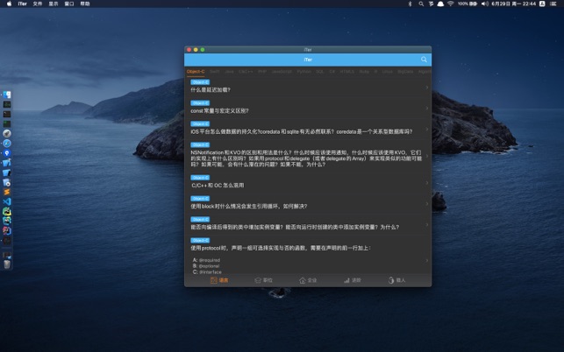The image size is (564, 352).
Task: Open Visual Studio Code from the dock
Action: 7,201
